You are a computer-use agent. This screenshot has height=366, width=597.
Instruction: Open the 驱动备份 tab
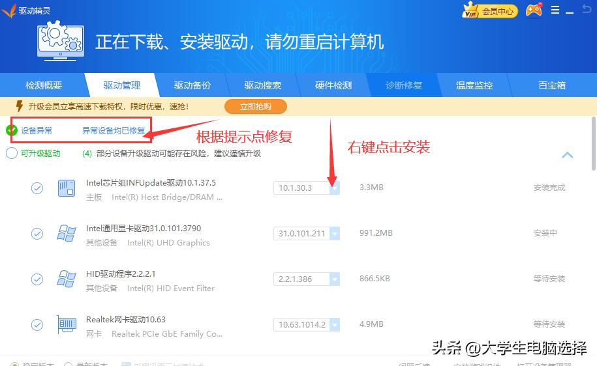(x=192, y=85)
